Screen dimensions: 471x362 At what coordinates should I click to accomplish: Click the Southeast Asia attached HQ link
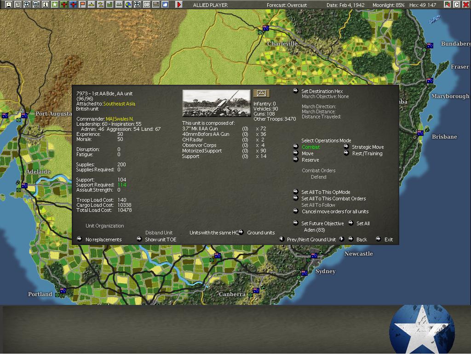pos(119,104)
